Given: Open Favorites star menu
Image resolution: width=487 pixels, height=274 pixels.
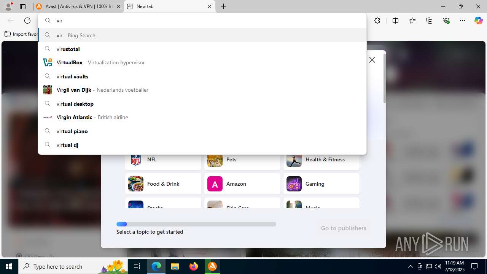Looking at the screenshot, I should [412, 21].
